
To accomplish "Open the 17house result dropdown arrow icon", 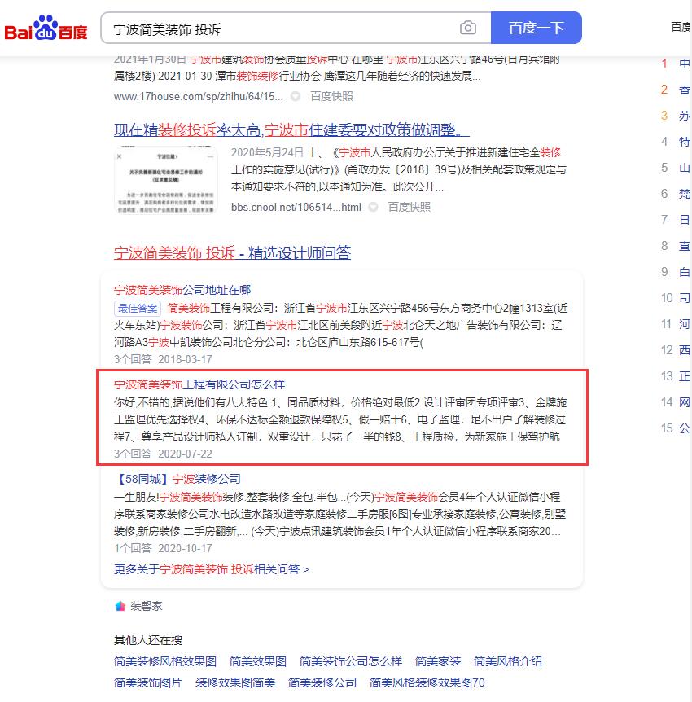I will tap(296, 96).
